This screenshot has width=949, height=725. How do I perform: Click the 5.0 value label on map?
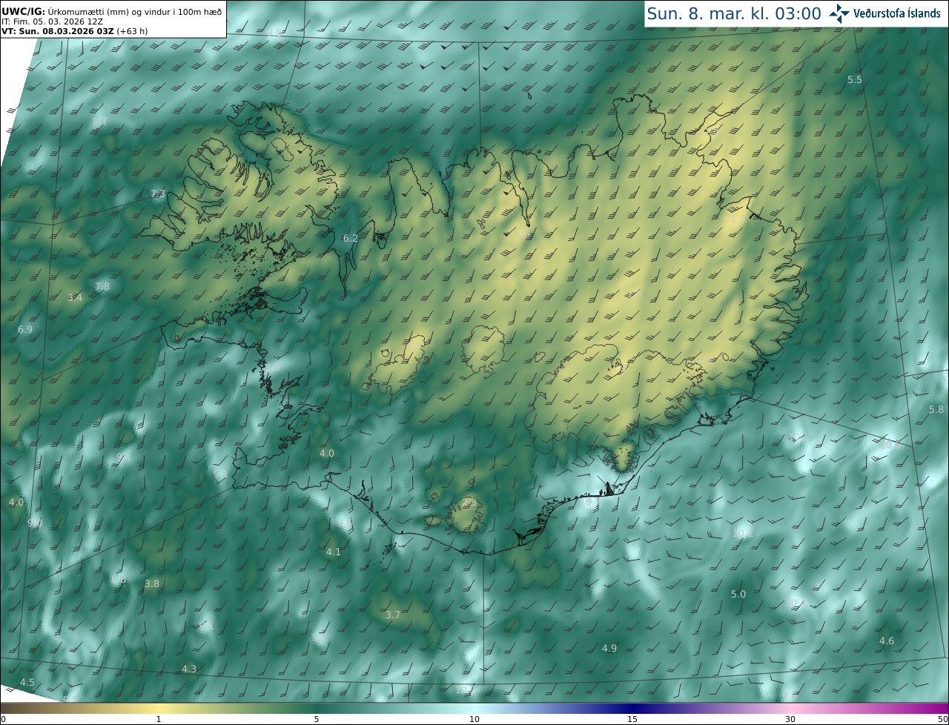(x=738, y=594)
